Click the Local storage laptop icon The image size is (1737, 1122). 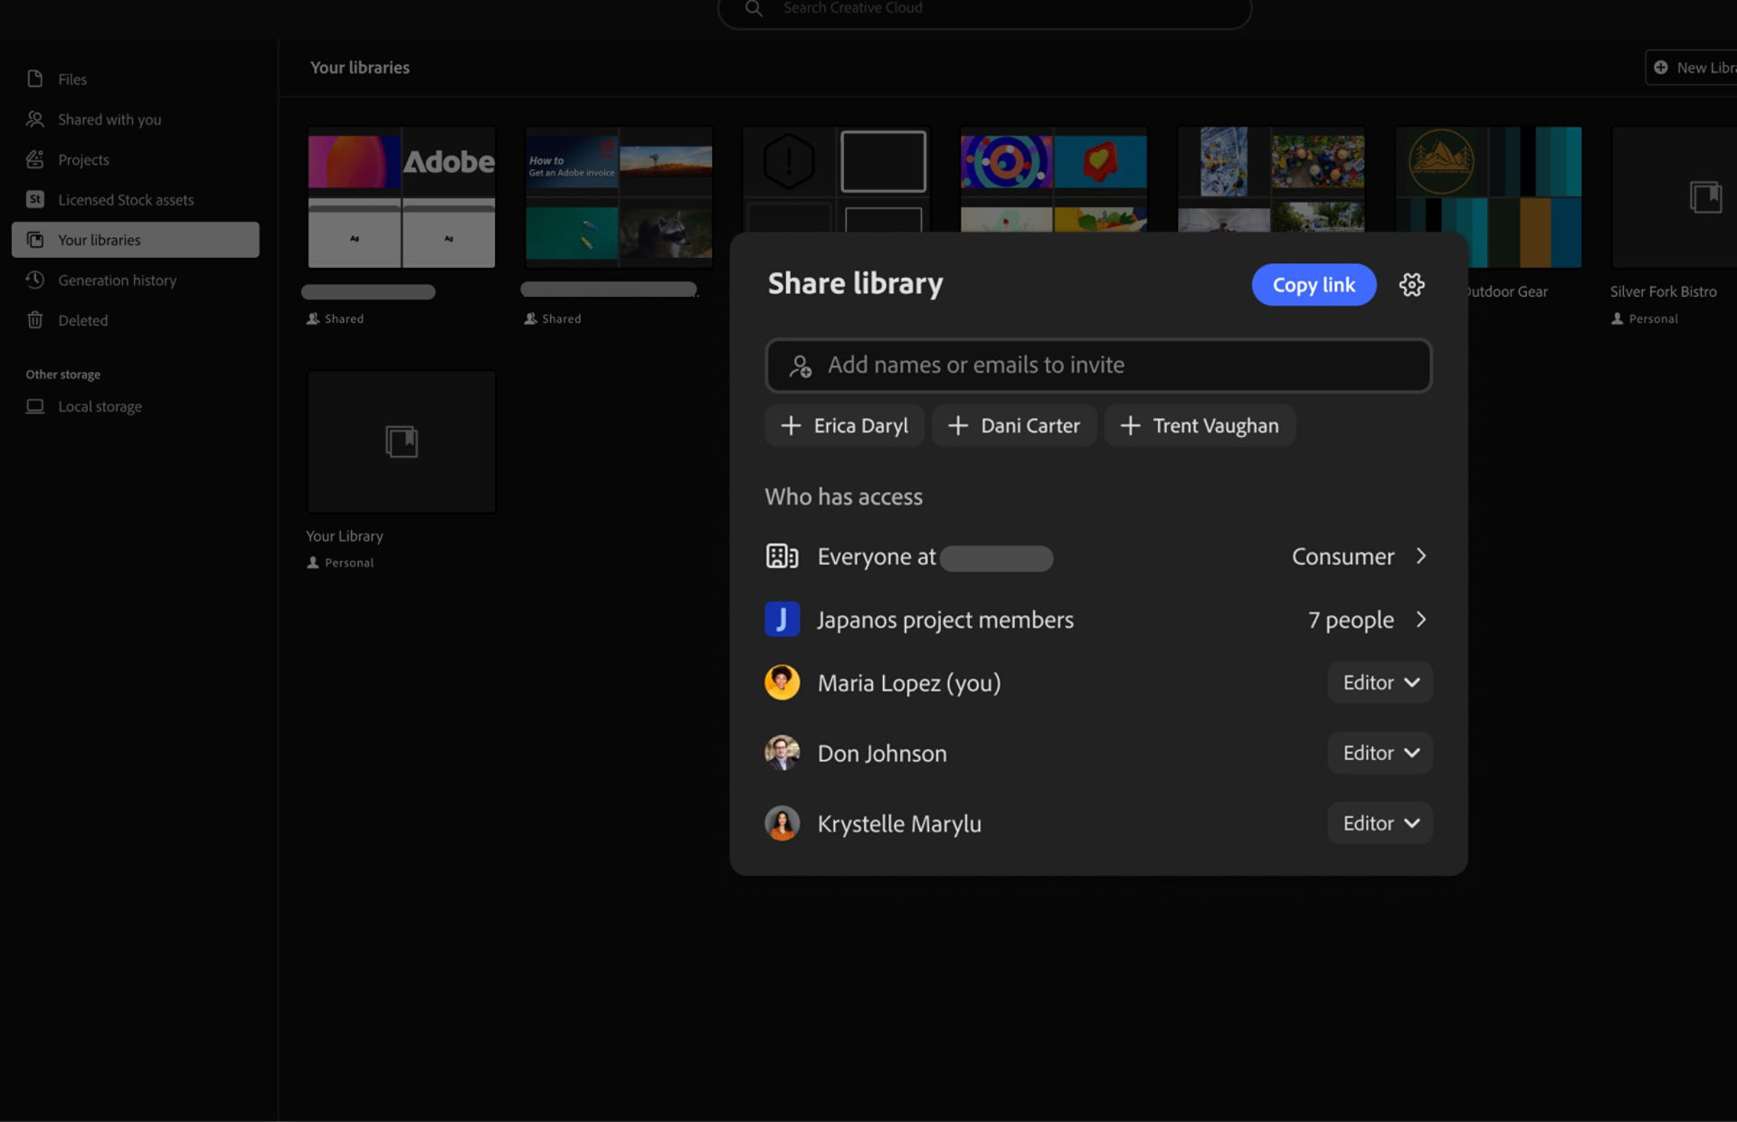click(x=35, y=406)
